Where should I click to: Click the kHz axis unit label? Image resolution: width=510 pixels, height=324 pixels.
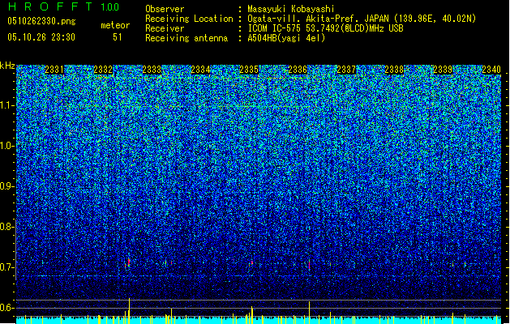[7, 66]
